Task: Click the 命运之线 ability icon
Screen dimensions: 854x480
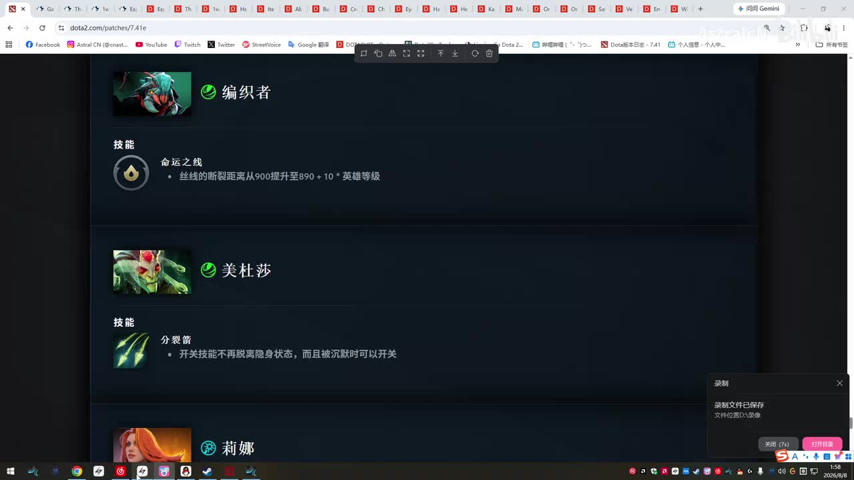Action: (131, 173)
